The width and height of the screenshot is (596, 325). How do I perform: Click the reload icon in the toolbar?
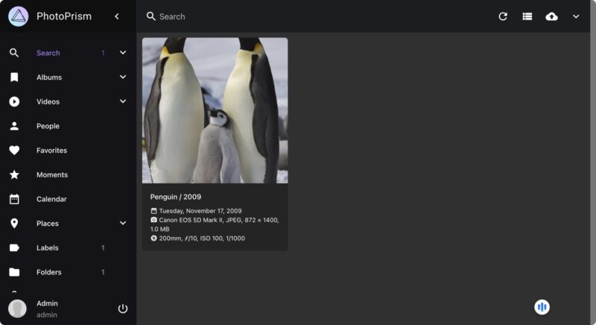[x=503, y=16]
